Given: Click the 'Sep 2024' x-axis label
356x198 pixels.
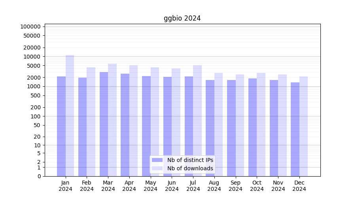Looking at the screenshot, I should [235, 186].
